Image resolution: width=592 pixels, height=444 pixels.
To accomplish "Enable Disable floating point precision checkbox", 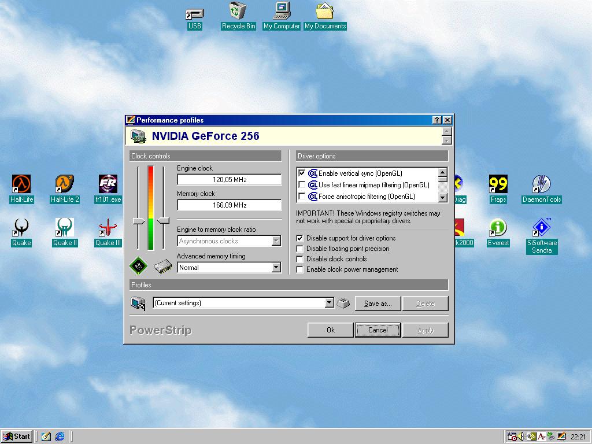I will 300,249.
